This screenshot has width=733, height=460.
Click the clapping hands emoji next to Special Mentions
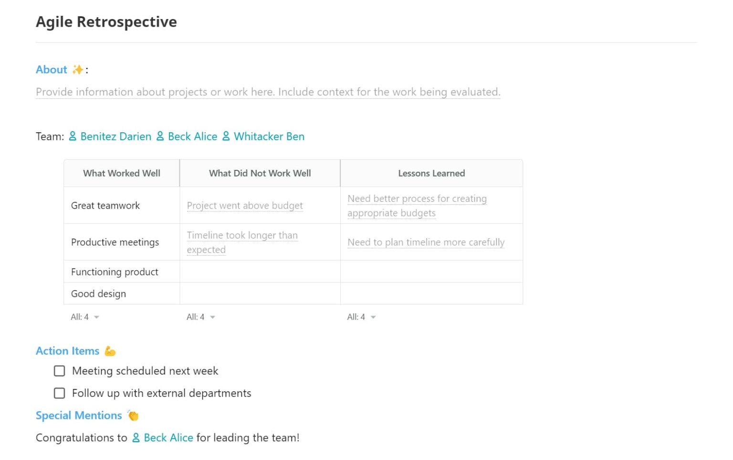pos(133,415)
